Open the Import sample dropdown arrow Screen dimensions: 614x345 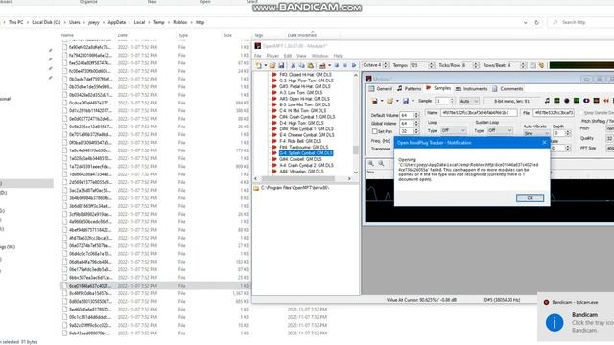coord(397,101)
